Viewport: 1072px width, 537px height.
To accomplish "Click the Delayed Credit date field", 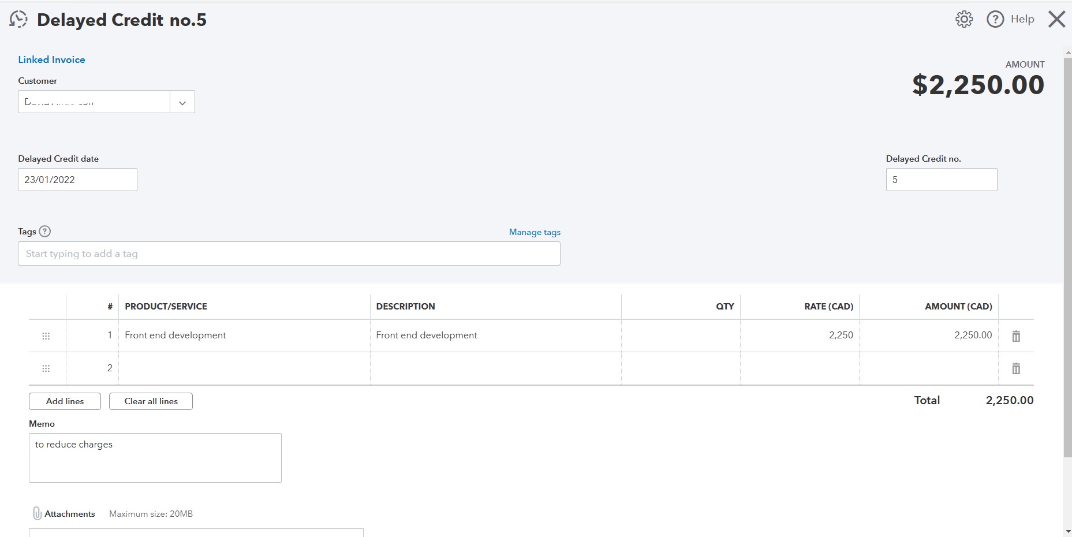I will (x=77, y=180).
